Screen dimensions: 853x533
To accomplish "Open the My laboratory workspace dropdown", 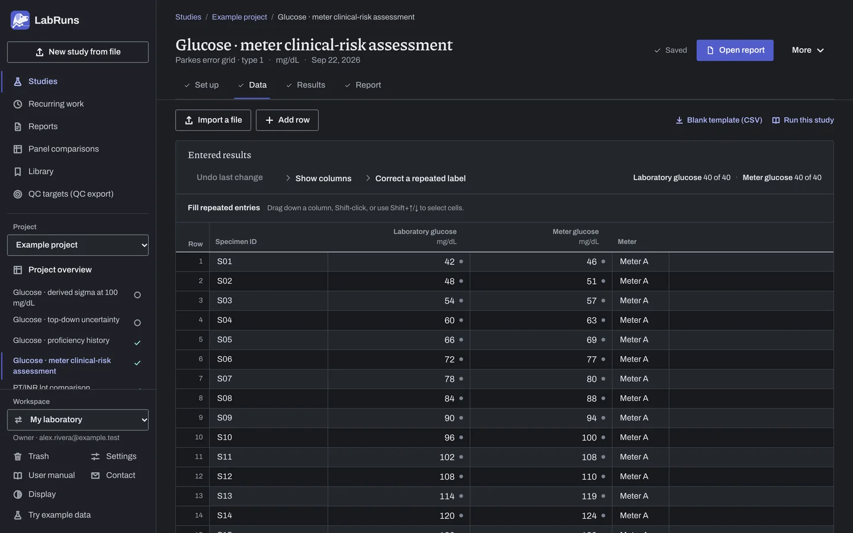I will [78, 420].
